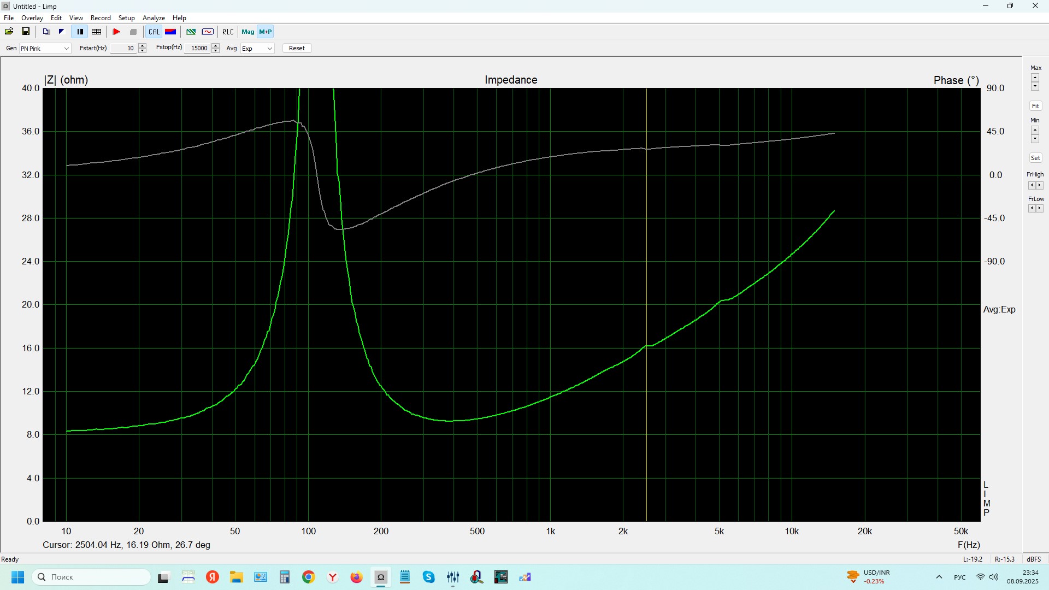The image size is (1049, 590).
Task: Save the measurement using the floppy disk icon
Action: pyautogui.click(x=26, y=32)
